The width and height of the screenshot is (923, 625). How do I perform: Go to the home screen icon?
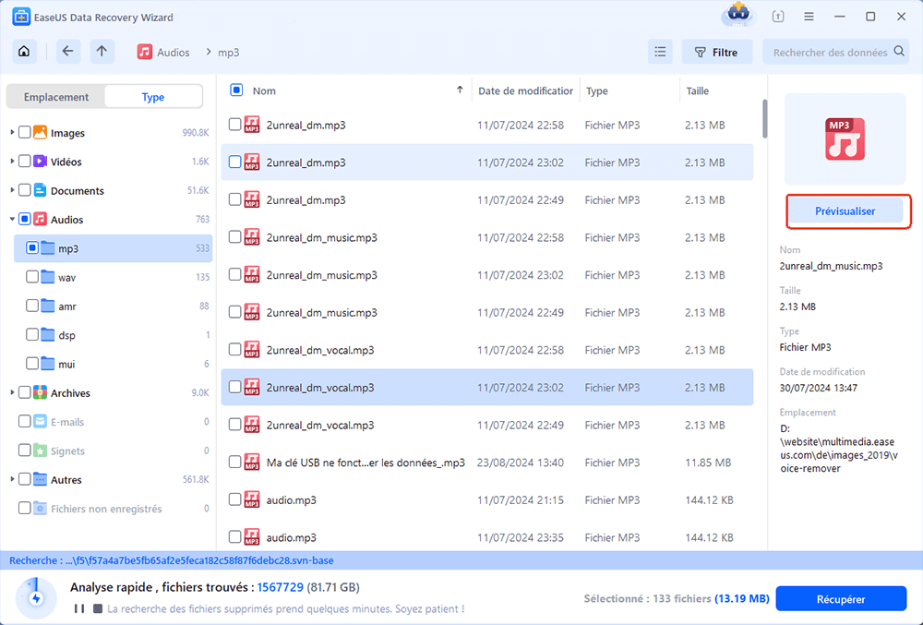click(24, 53)
